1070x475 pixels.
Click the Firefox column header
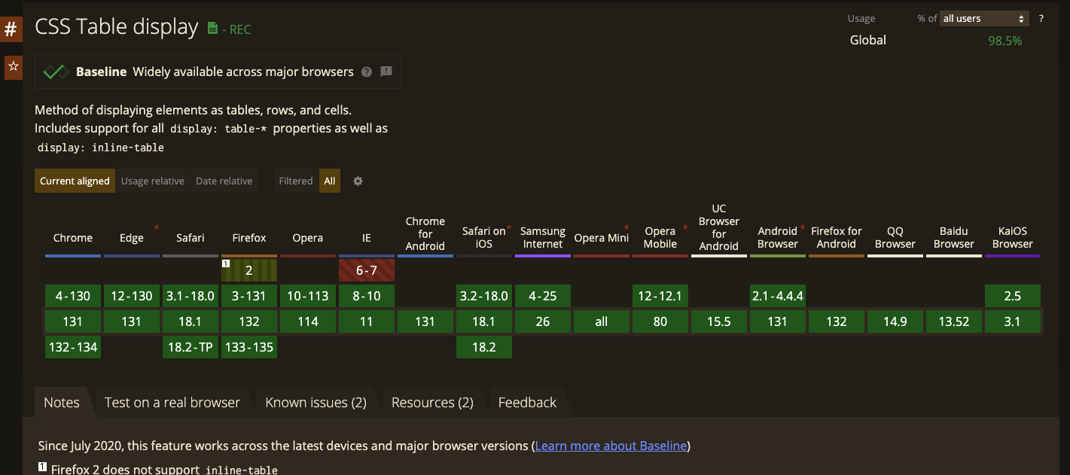pos(249,238)
